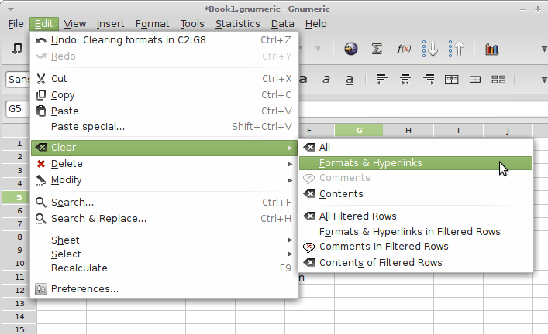Open the f(x) function wizard

tap(404, 49)
